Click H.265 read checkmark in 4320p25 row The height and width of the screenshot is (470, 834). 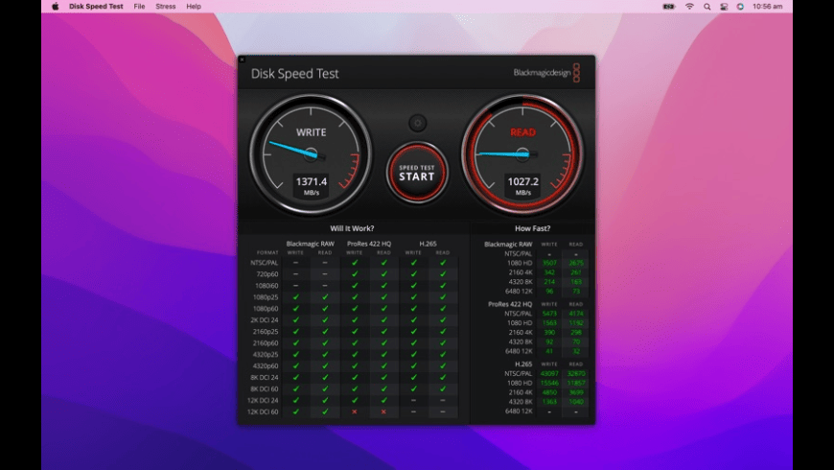point(443,355)
